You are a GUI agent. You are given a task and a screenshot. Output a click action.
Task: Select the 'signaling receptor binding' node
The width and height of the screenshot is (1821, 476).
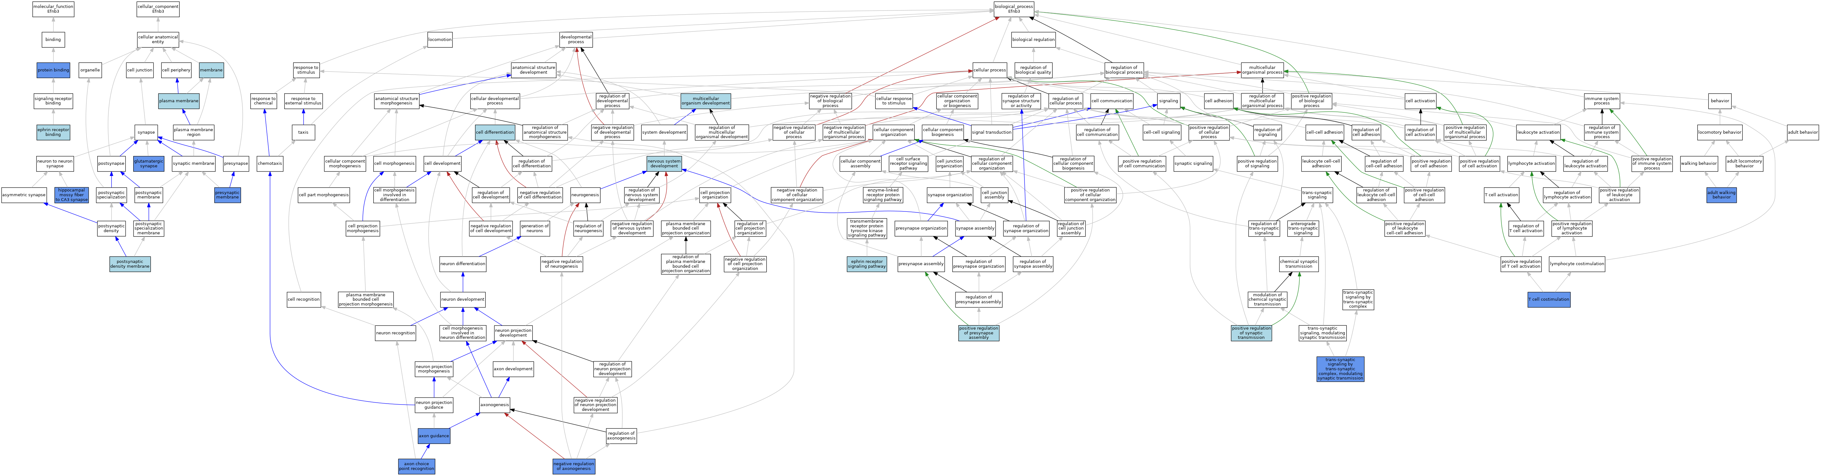point(53,101)
